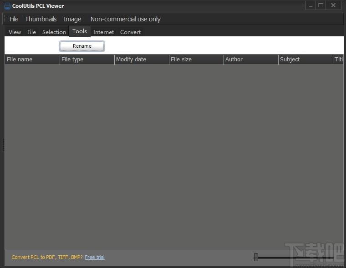Maximize the PCL Viewer window
Screen dimensions: 346x268
point(321,5)
